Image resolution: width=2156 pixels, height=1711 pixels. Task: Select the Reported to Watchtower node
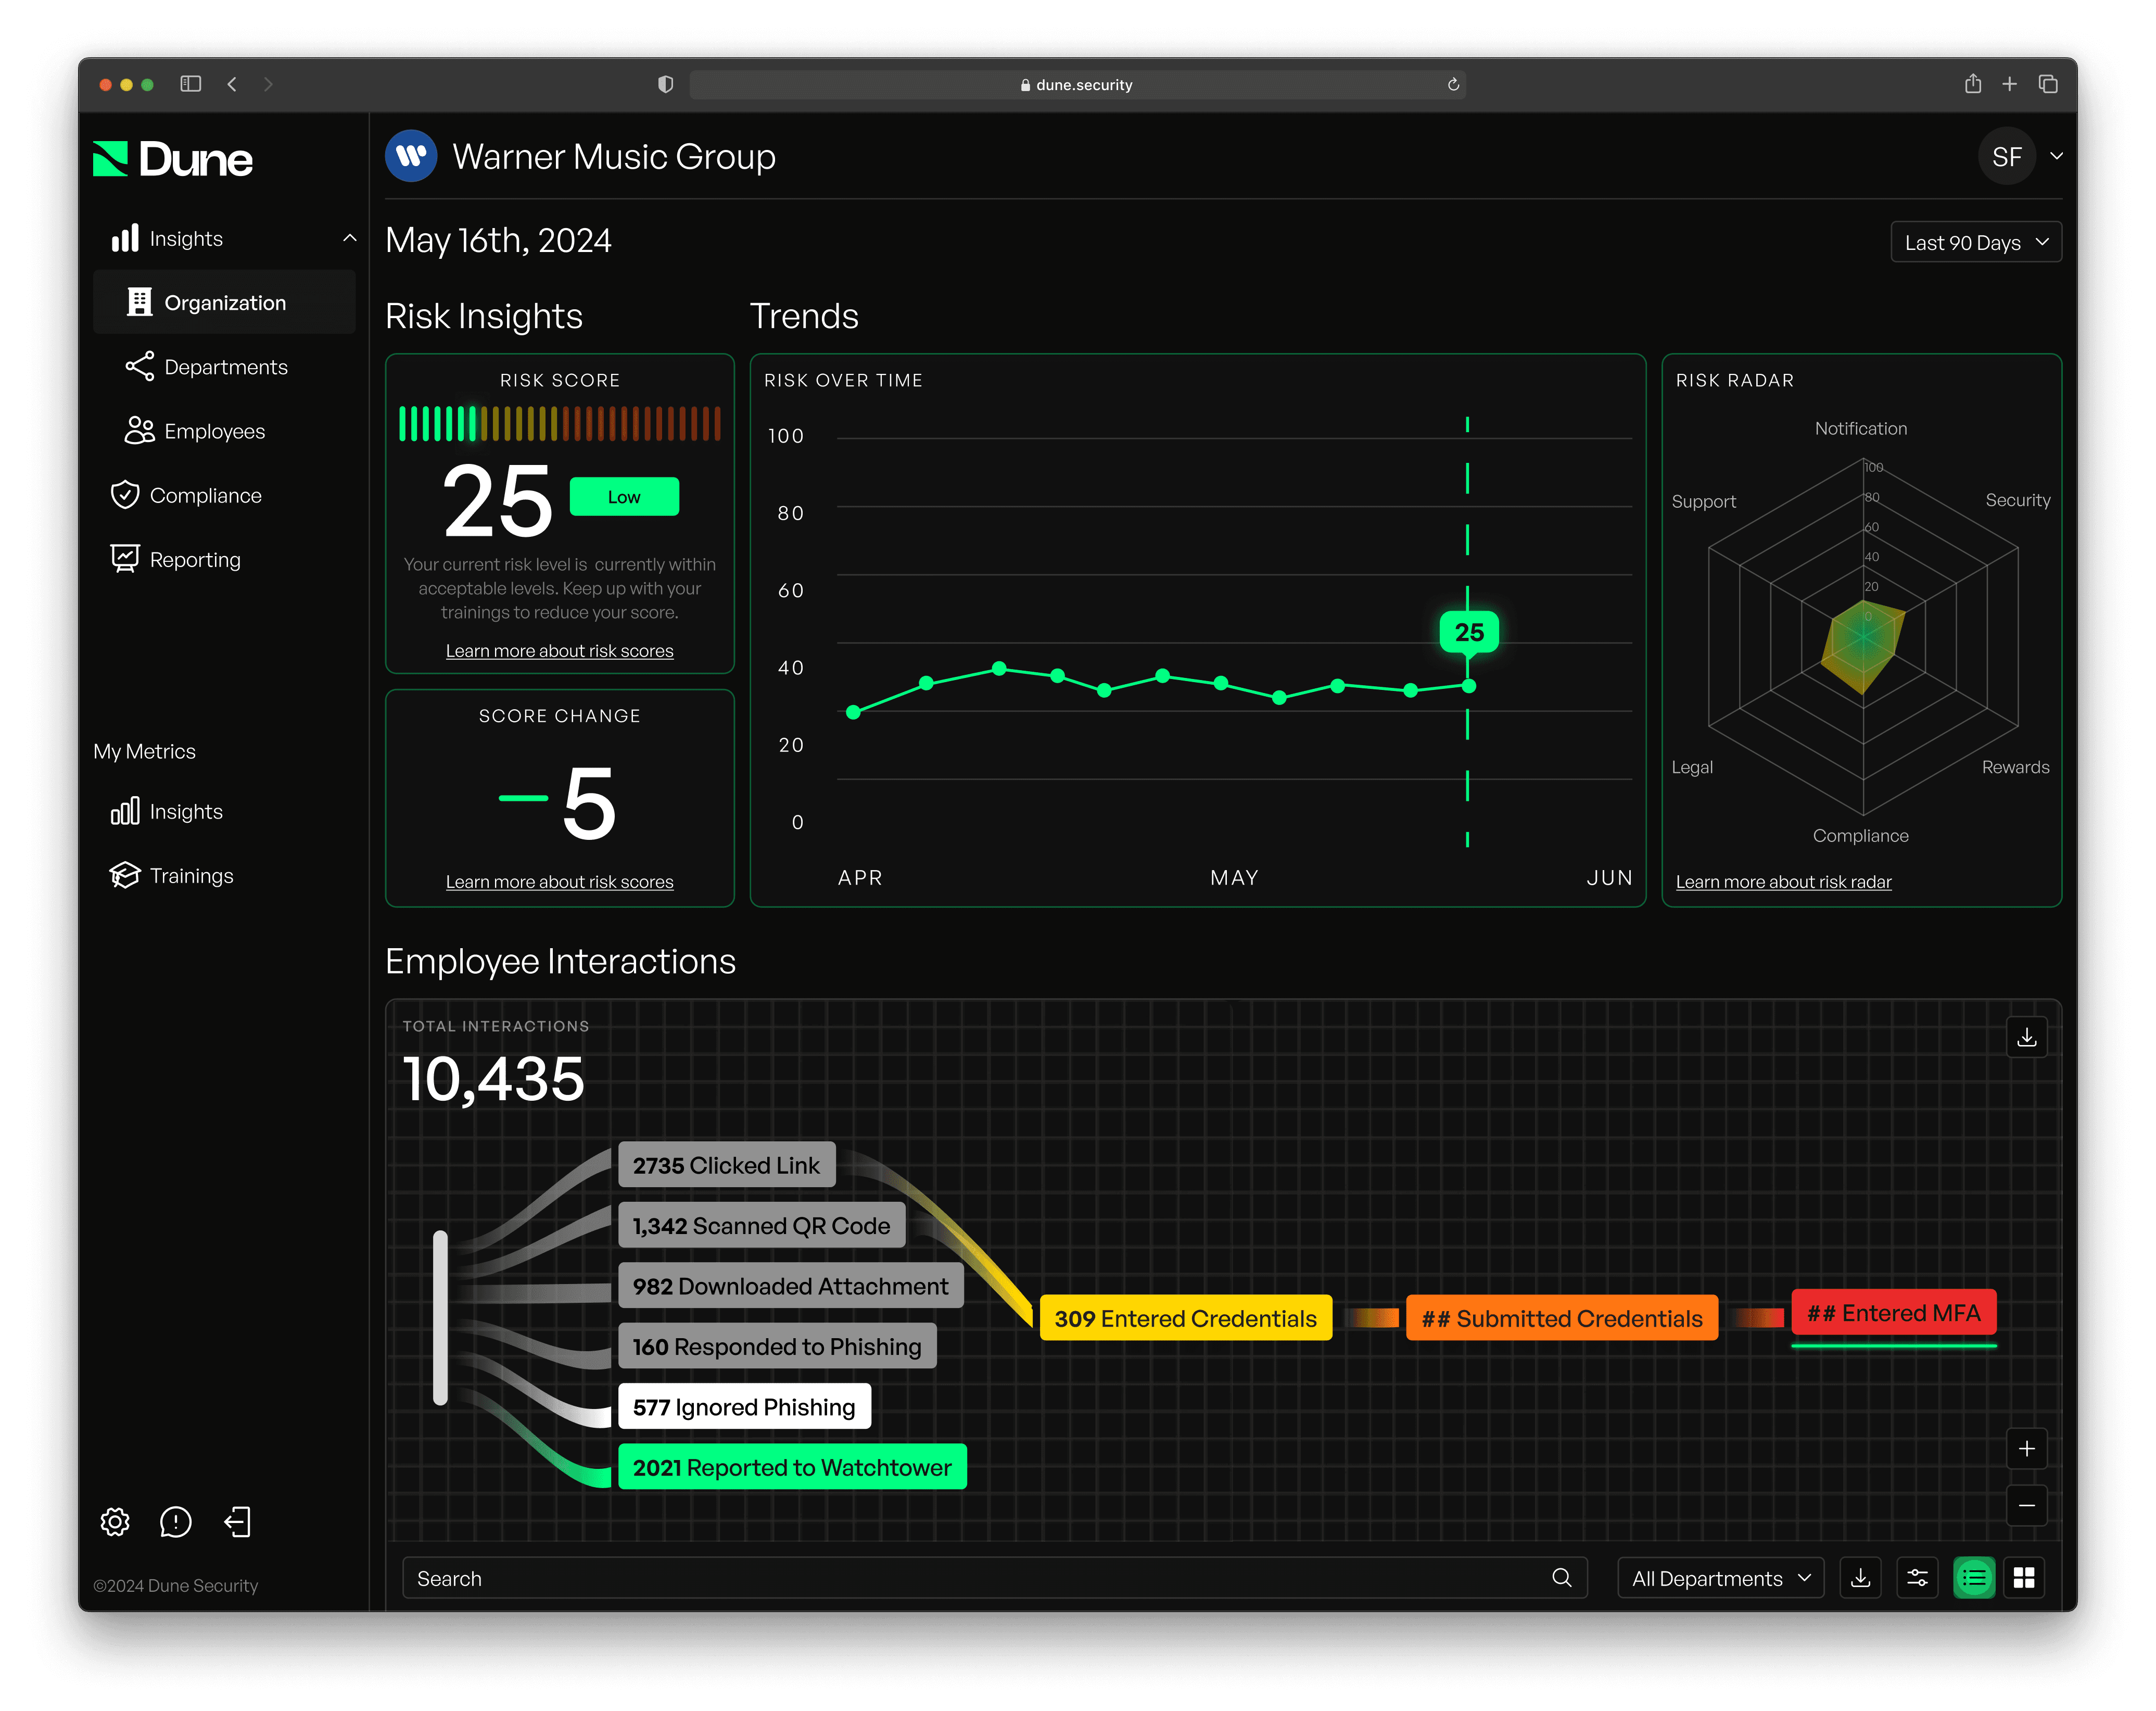tap(792, 1467)
